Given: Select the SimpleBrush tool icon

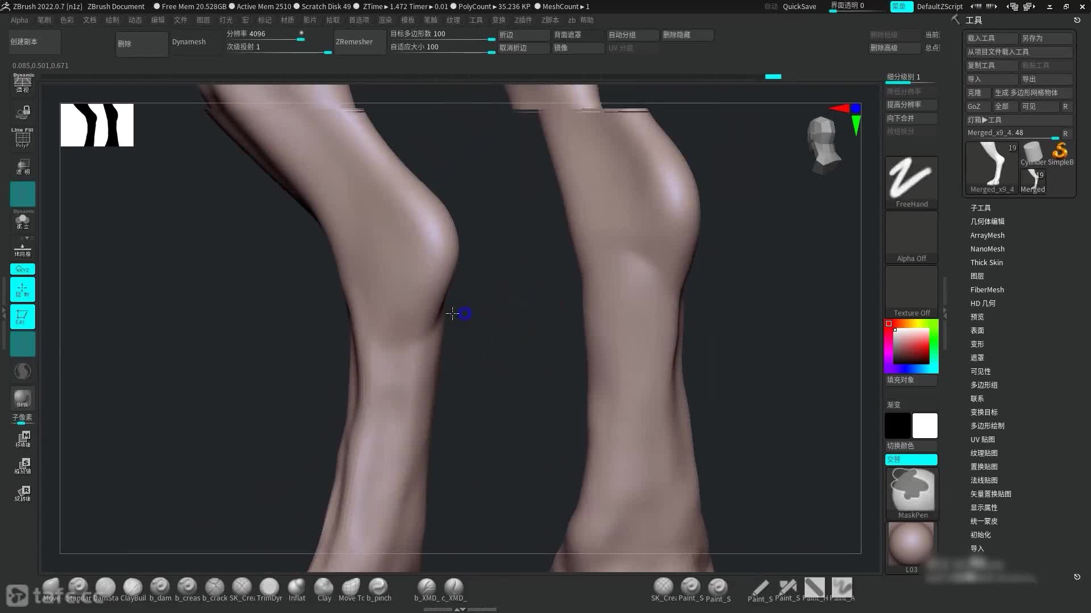Looking at the screenshot, I should coord(1060,154).
